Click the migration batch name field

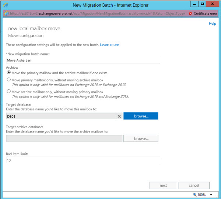(x=83, y=60)
